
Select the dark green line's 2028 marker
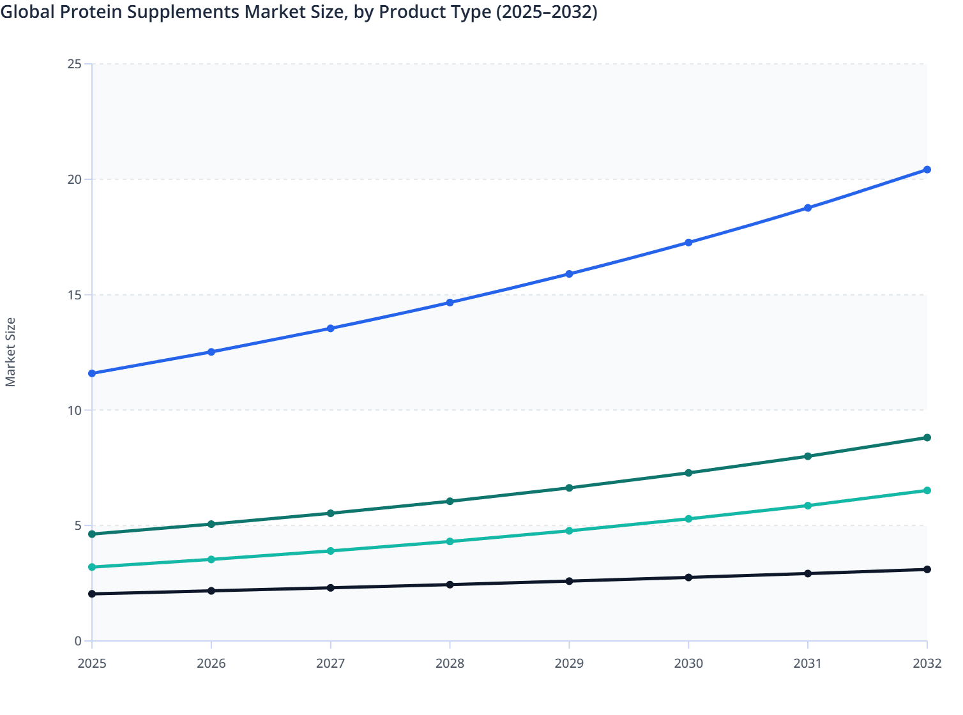click(450, 500)
